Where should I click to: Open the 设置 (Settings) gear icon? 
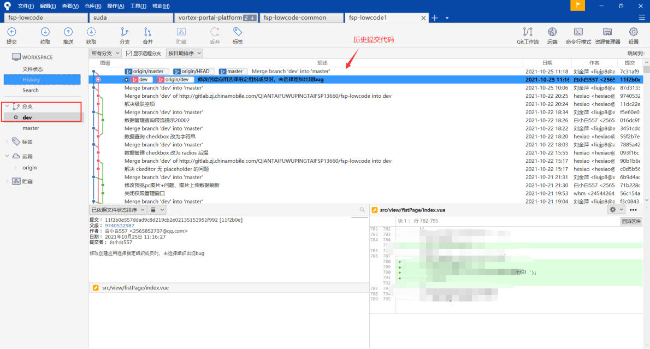click(634, 36)
